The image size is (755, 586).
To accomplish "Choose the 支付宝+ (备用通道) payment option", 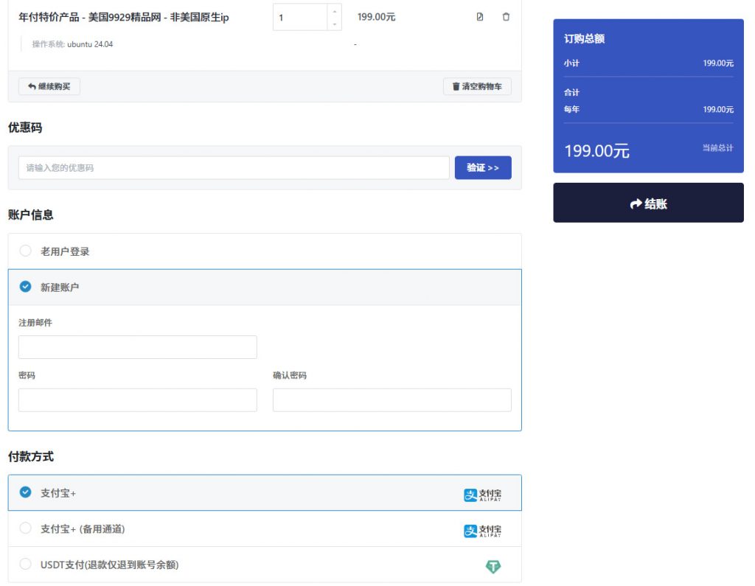I will [24, 529].
